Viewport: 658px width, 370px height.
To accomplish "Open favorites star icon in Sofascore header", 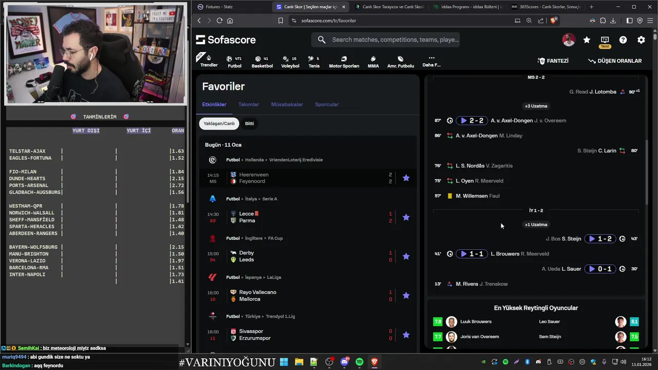I will 587,40.
